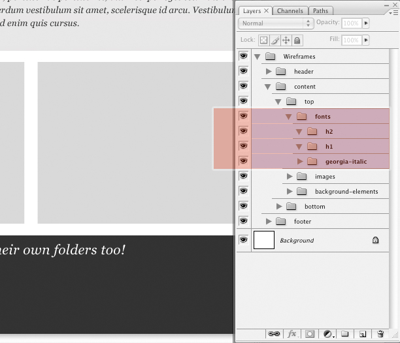Screen dimensions: 400x343
Task: Click the footer folder icon
Action: point(280,221)
